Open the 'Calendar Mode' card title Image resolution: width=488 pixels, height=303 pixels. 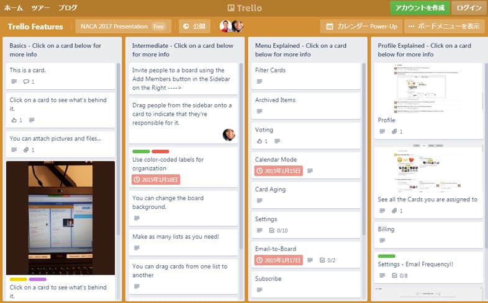276,160
